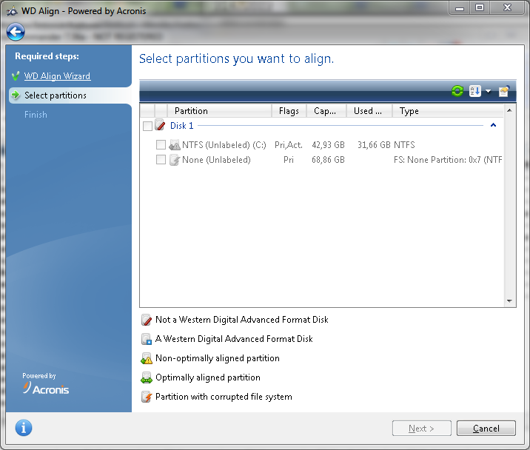Sort by the Flags column header
530x450 pixels.
[289, 111]
